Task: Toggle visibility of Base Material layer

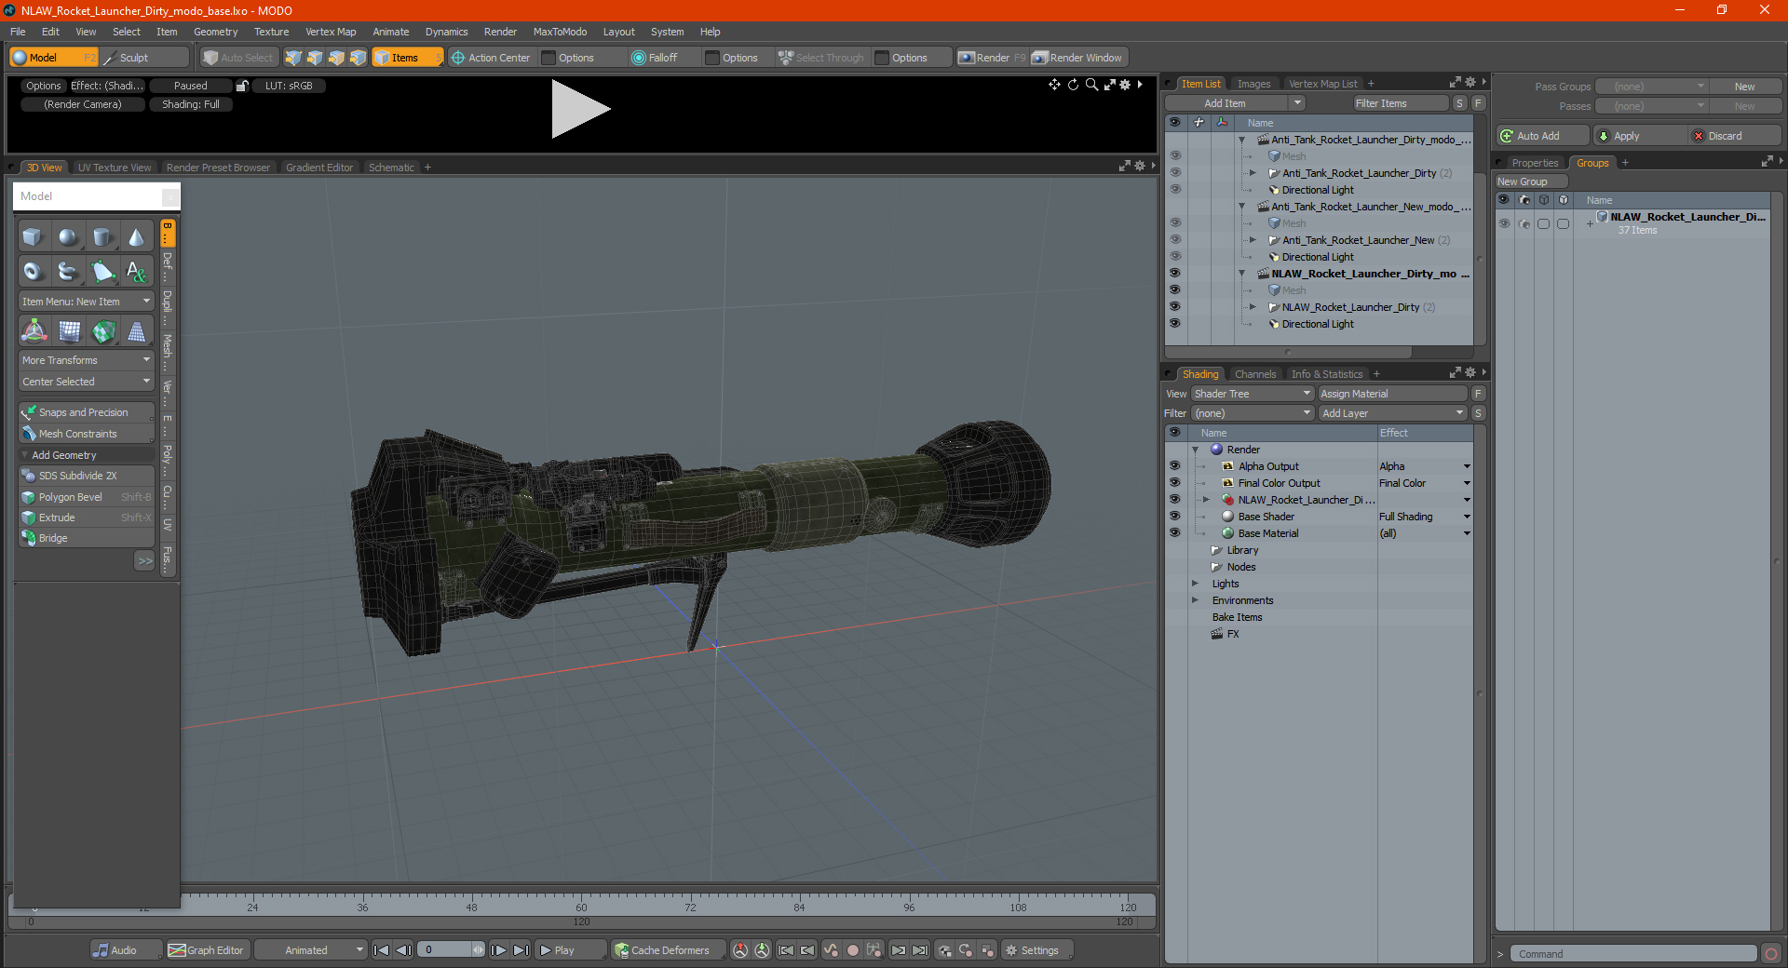Action: pyautogui.click(x=1174, y=533)
